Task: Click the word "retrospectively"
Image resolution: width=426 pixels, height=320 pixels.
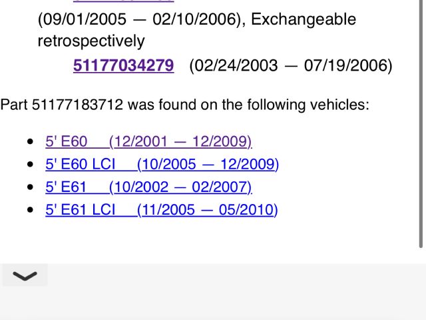Action: pyautogui.click(x=91, y=41)
